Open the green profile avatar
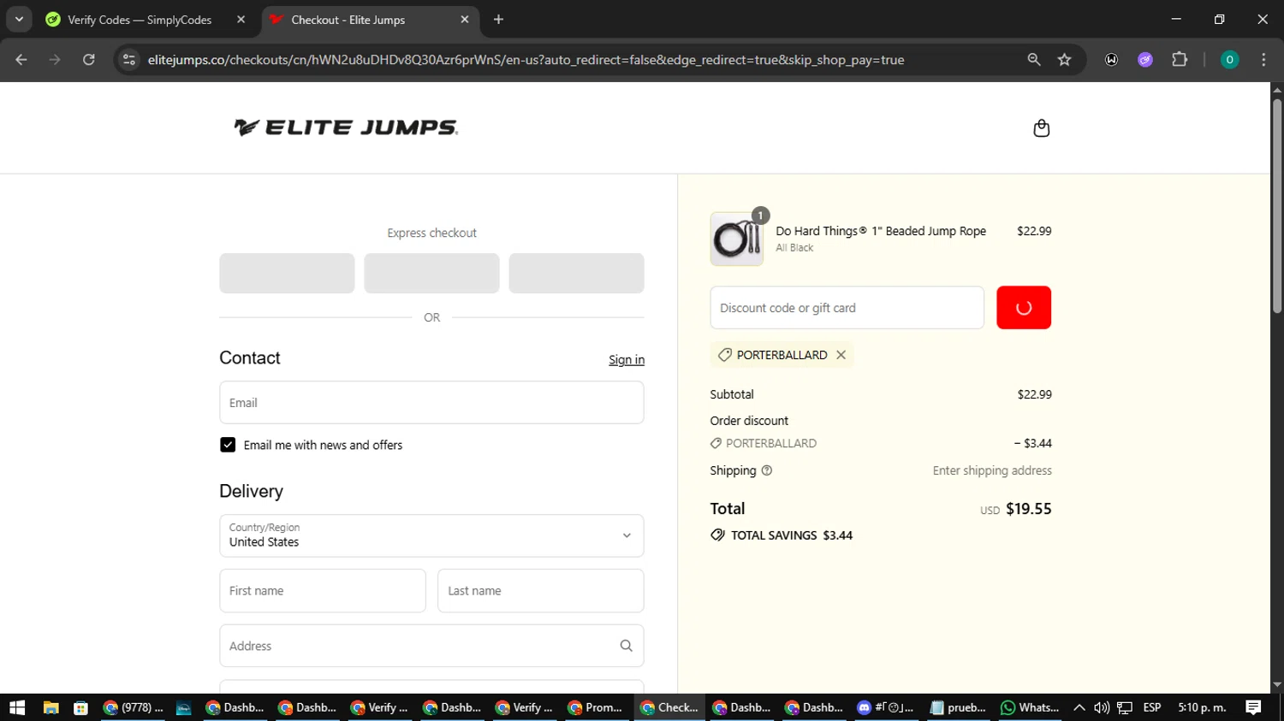The width and height of the screenshot is (1284, 721). [x=1229, y=60]
